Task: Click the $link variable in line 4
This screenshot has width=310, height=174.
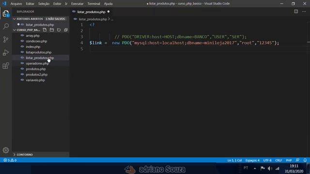Action: [x=95, y=43]
